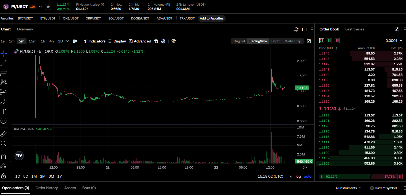Viewport: 406px width, 195px height.
Task: Set chart range to 3M
Action: (x=43, y=176)
